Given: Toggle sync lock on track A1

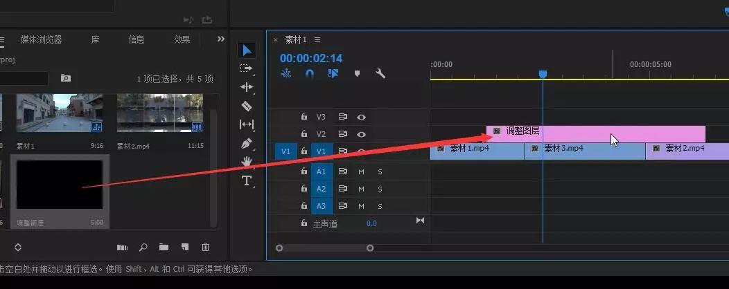Looking at the screenshot, I should 343,171.
